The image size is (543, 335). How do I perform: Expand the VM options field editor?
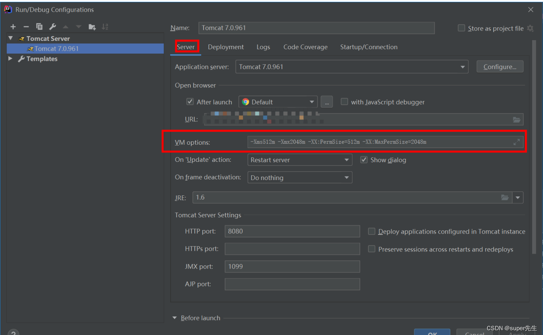tap(516, 142)
